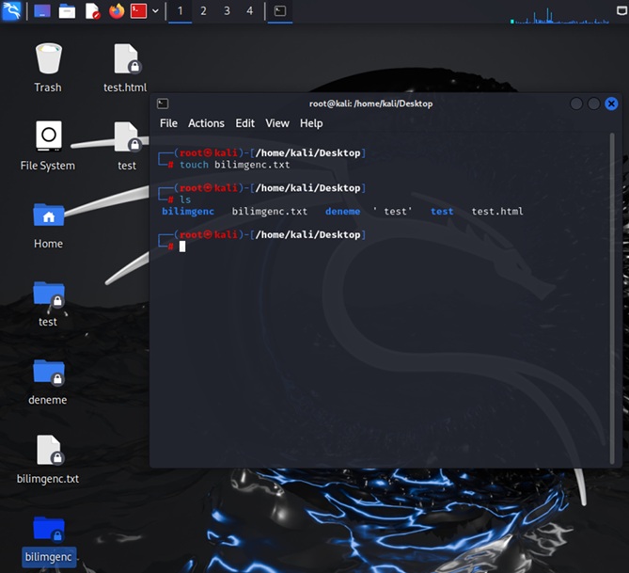The width and height of the screenshot is (629, 573).
Task: Click the 'touch bilimgenc.txt' command text
Action: 235,165
